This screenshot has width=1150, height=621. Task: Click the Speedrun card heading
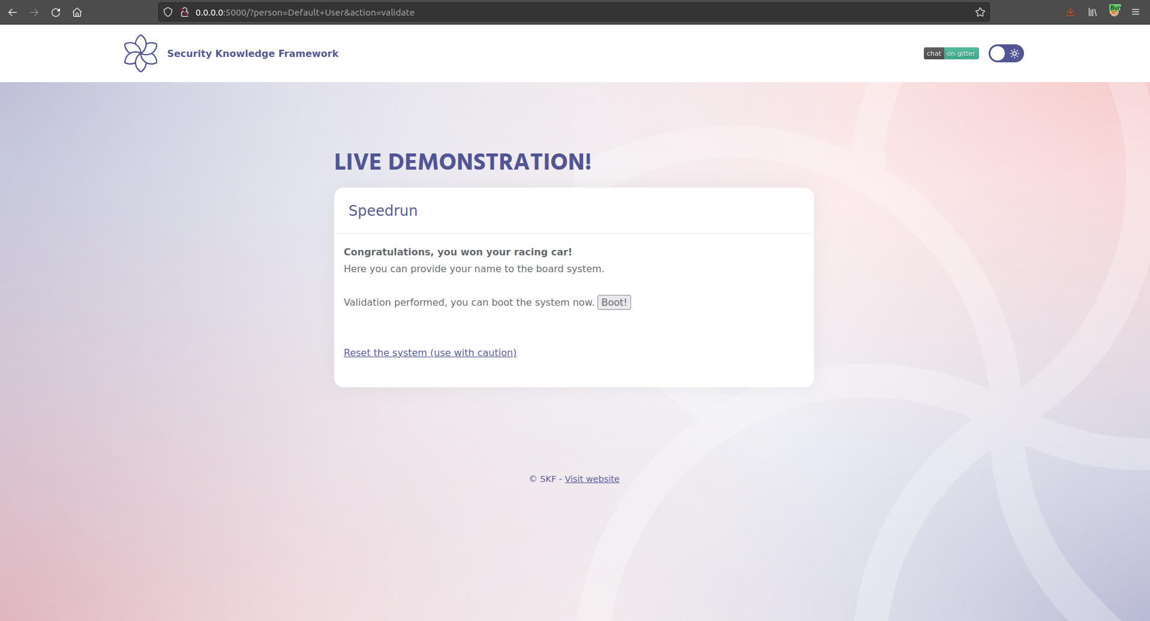pyautogui.click(x=383, y=210)
